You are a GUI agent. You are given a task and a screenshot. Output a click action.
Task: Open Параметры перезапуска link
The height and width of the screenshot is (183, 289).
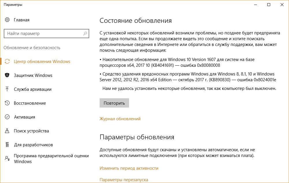[x=124, y=180]
